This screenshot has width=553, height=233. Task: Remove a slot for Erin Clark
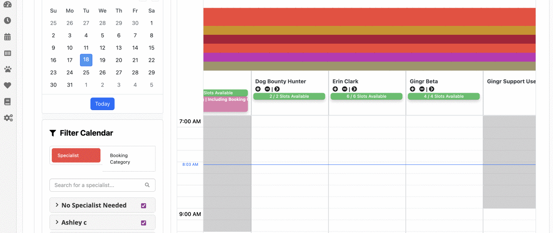[x=344, y=89]
